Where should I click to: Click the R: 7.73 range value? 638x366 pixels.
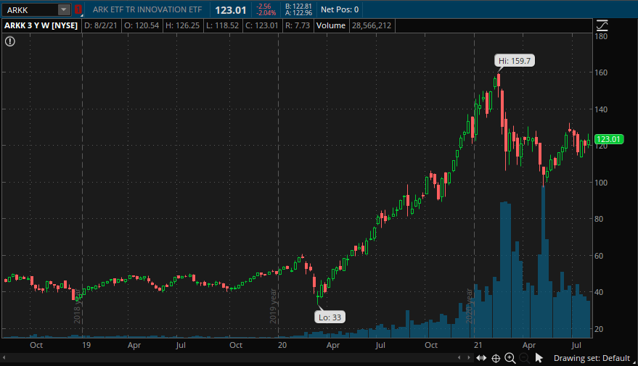298,25
